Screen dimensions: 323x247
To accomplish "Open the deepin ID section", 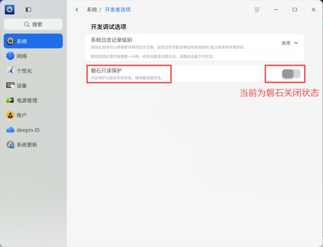I will (33, 130).
